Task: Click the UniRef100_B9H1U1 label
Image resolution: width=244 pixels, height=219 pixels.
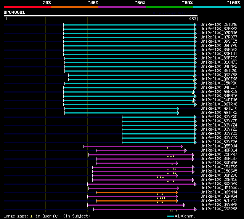Action: (219, 54)
